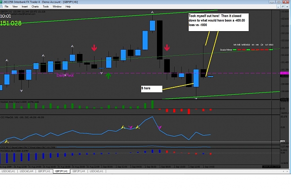Open the Insert menu
Screen dimensions: 291x190
(x=25, y=7)
